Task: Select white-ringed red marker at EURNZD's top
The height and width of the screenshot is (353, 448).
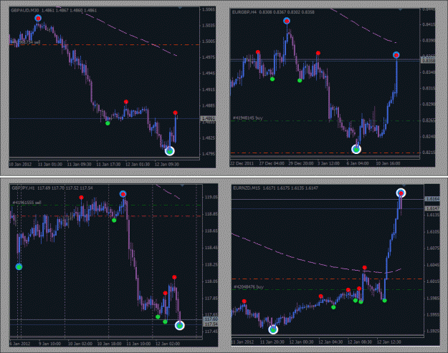Action: coord(401,193)
